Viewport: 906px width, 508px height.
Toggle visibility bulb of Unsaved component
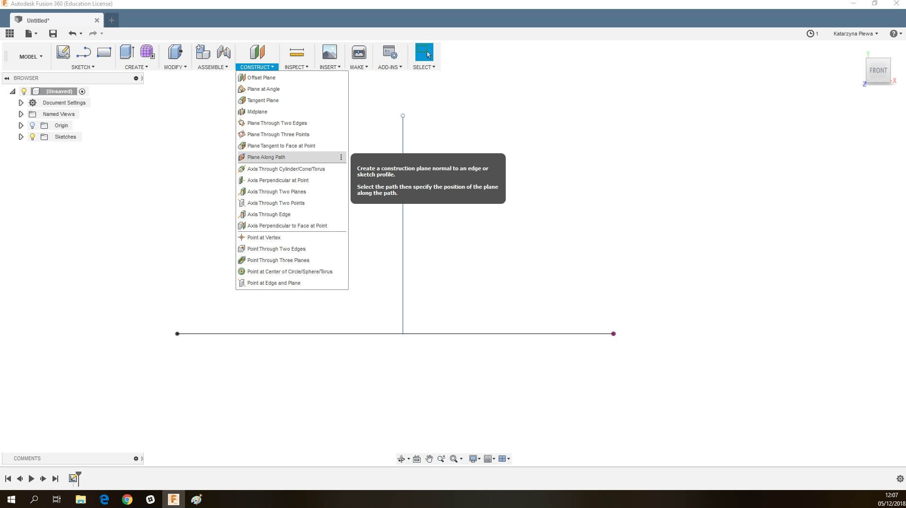click(x=24, y=91)
